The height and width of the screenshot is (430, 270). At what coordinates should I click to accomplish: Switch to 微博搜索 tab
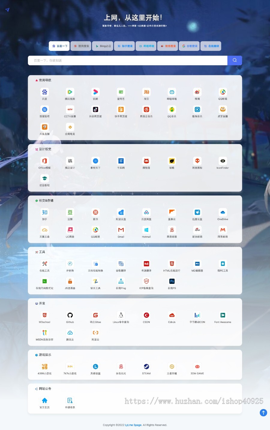(168, 46)
